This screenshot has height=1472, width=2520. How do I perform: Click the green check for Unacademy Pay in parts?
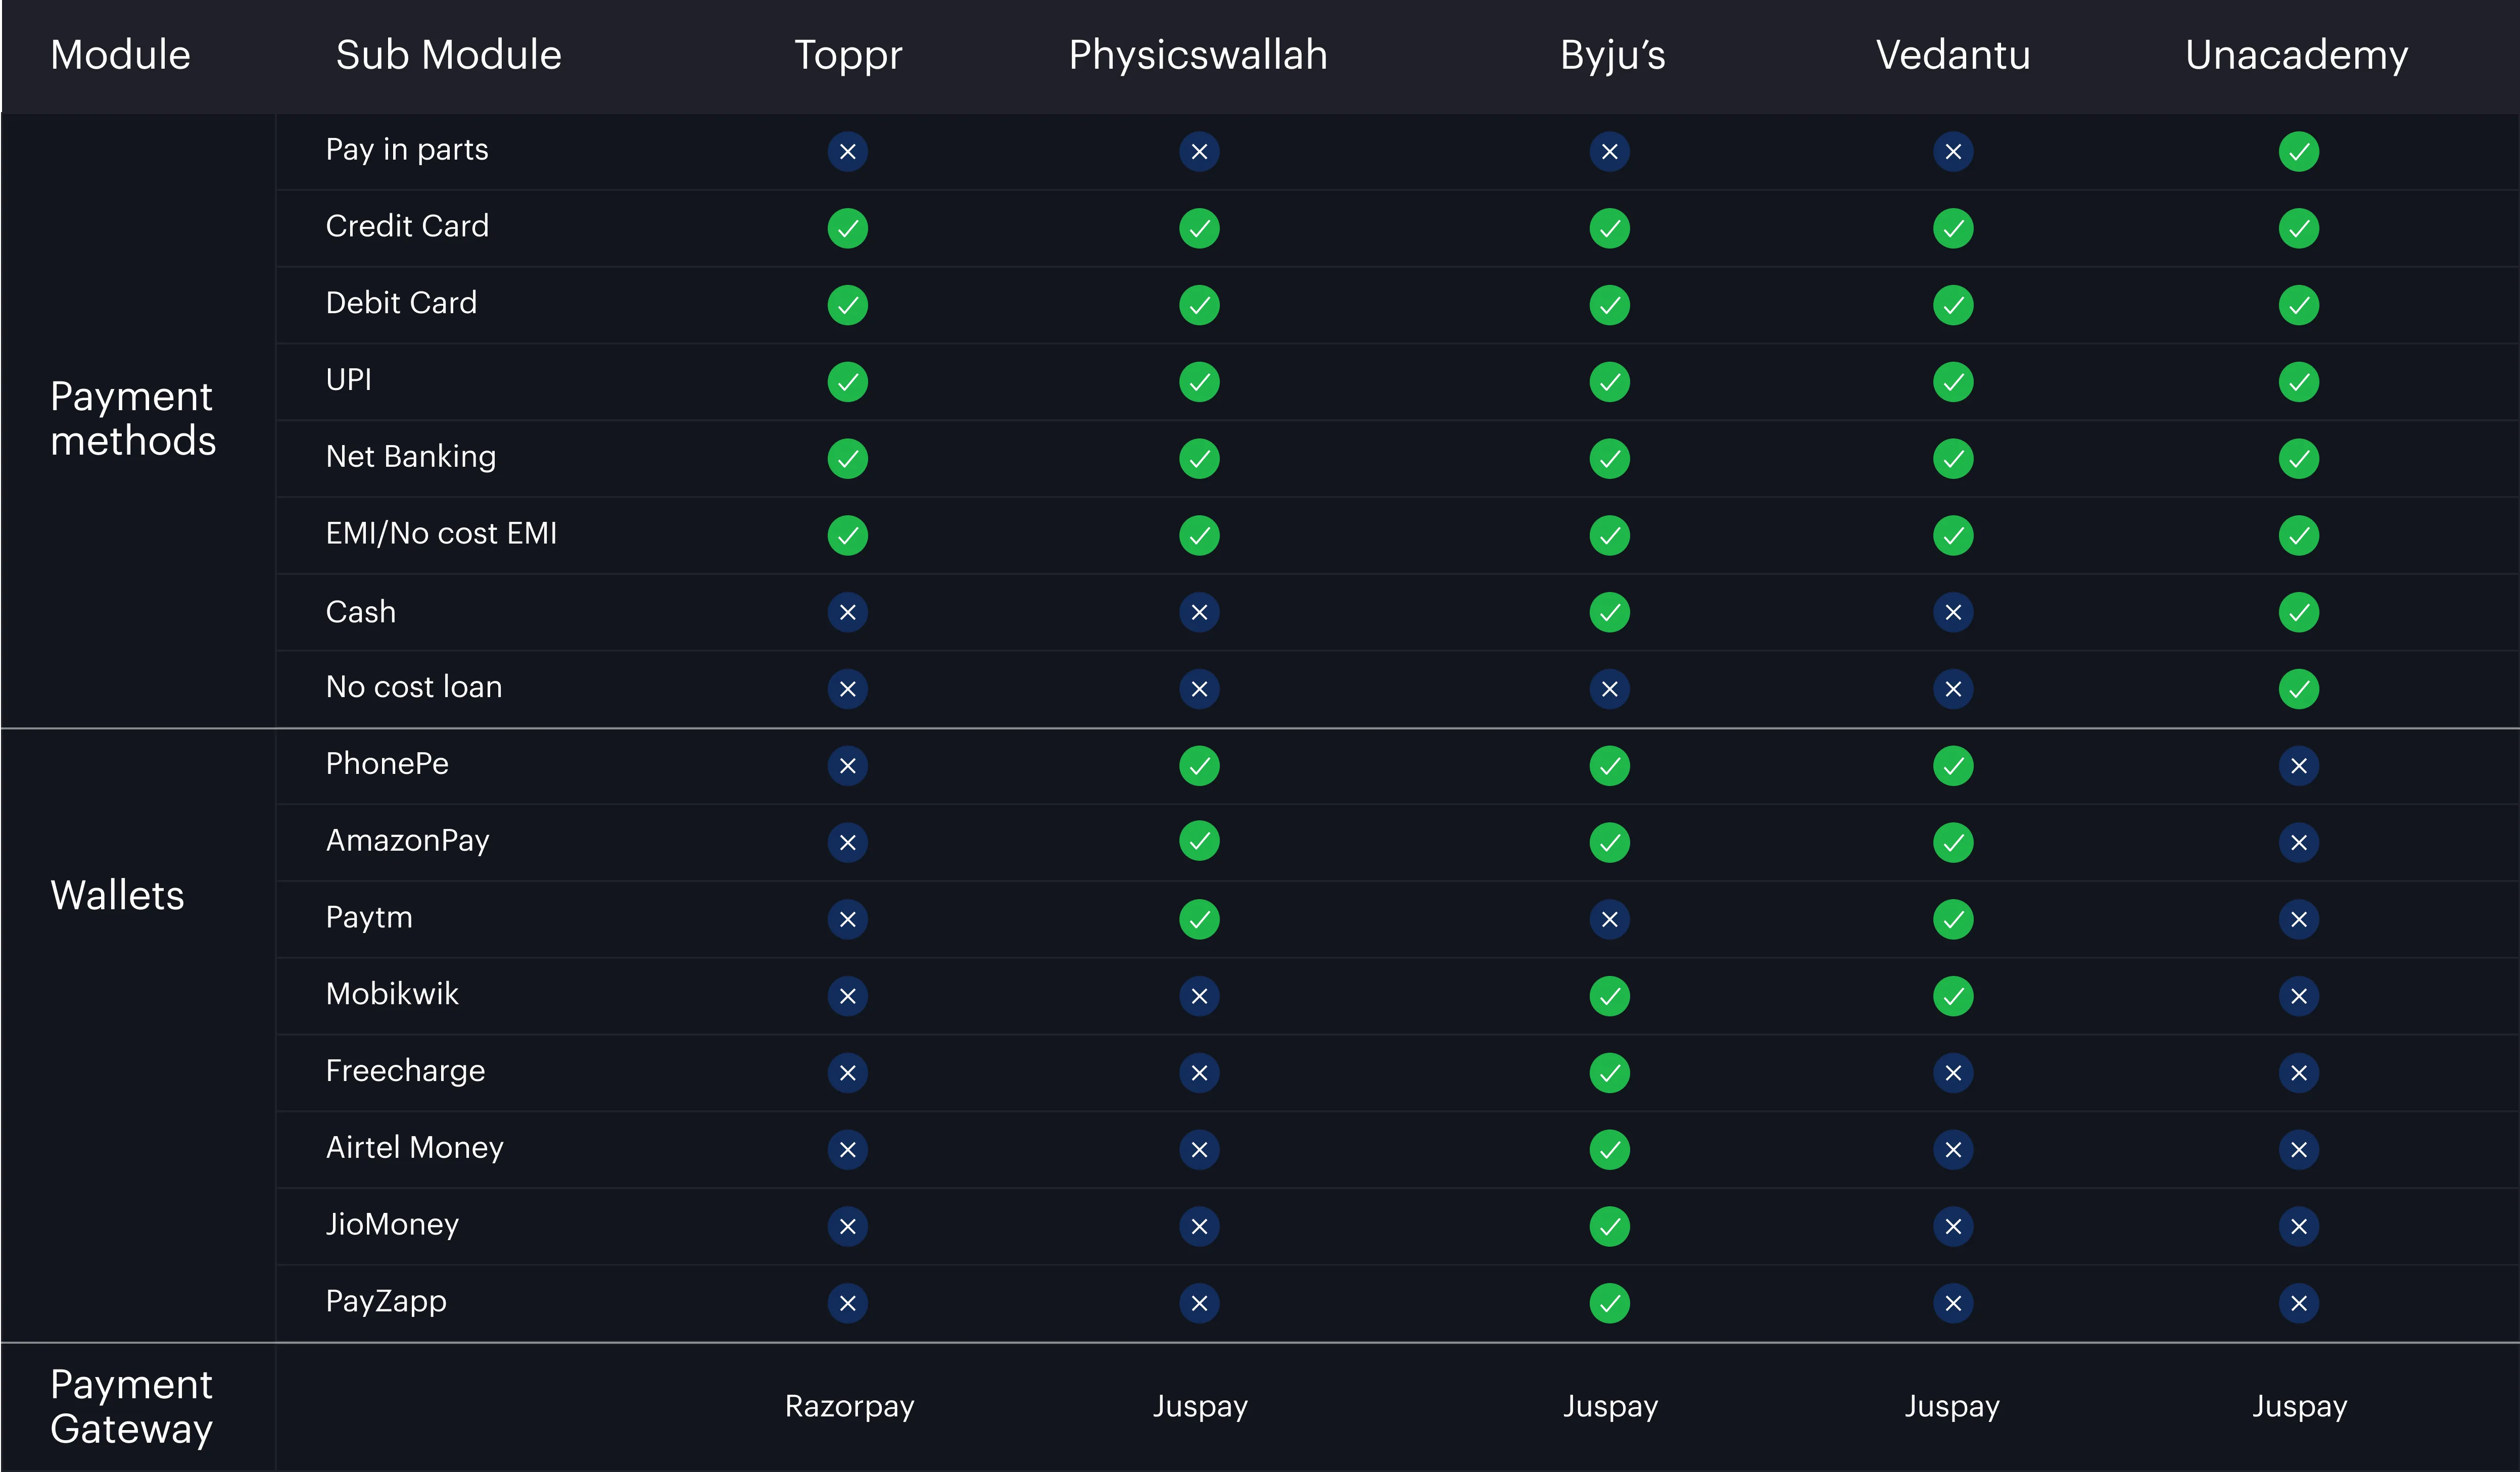tap(2298, 152)
